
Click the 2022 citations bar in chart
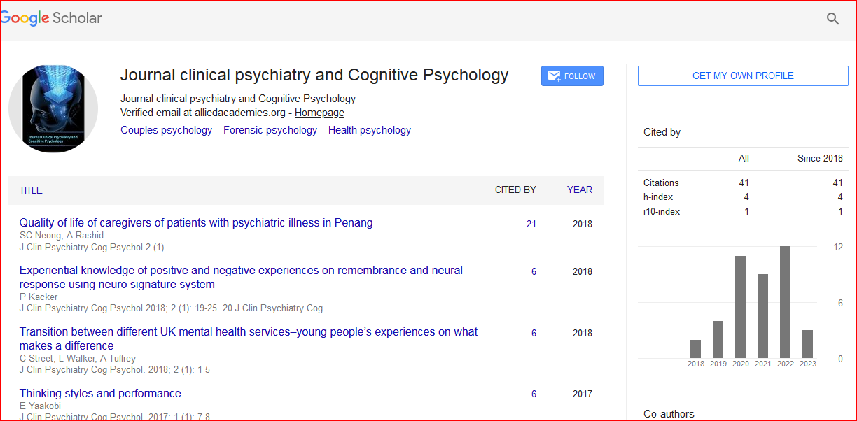tap(785, 302)
